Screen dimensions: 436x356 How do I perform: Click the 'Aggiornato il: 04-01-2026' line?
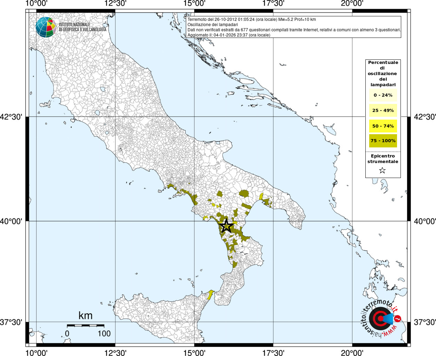[x=229, y=35]
